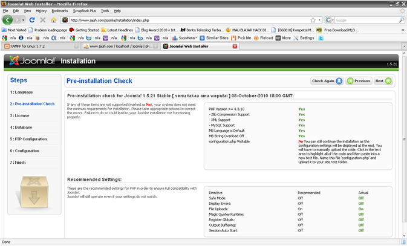The height and width of the screenshot is (246, 407).
Task: Open the Berita Teknologi Terba... bookmark
Action: pyautogui.click(x=202, y=30)
